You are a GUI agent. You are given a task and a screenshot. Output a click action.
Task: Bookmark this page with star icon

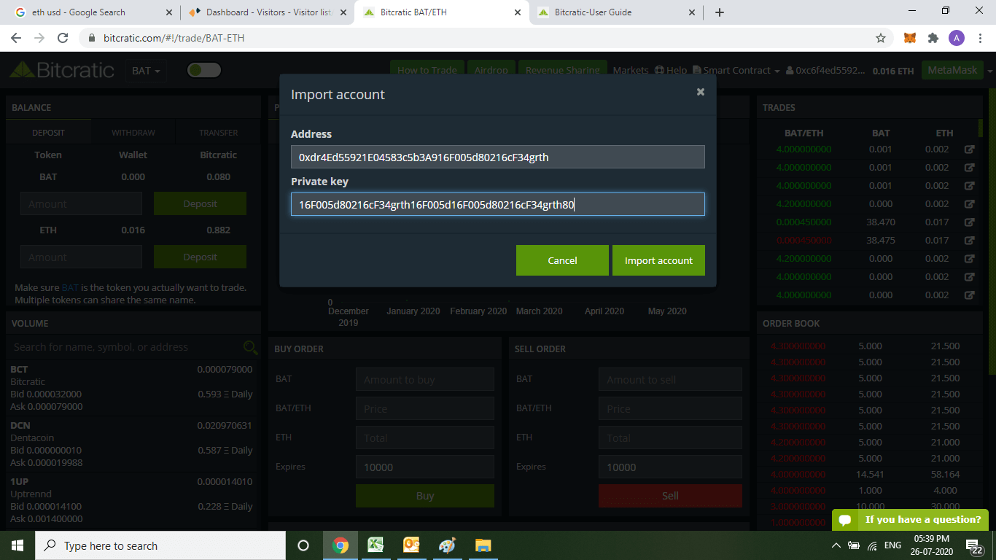coord(881,38)
